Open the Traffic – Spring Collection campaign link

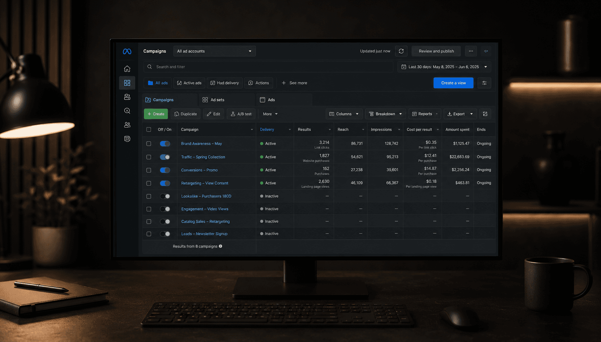[203, 157]
